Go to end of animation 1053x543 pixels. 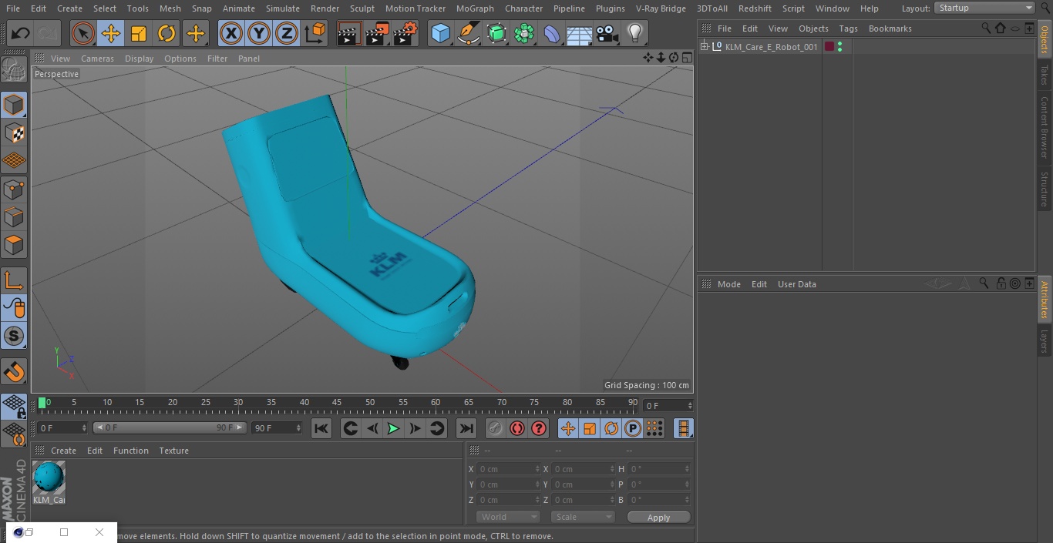[466, 428]
